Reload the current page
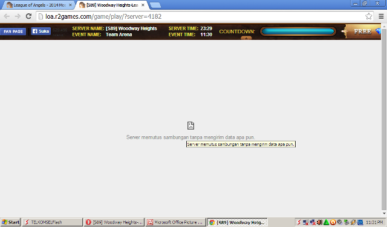The width and height of the screenshot is (387, 227). click(x=28, y=16)
